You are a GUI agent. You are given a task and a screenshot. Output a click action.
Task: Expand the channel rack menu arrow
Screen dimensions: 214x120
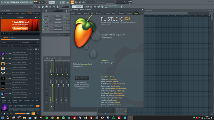[43, 11]
